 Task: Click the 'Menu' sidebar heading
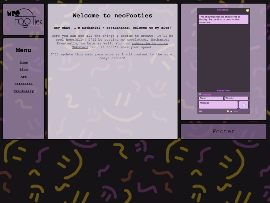coord(24,50)
